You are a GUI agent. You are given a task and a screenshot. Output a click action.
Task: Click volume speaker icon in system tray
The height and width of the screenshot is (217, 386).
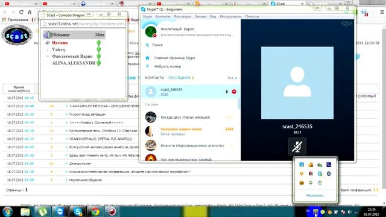pos(349,212)
